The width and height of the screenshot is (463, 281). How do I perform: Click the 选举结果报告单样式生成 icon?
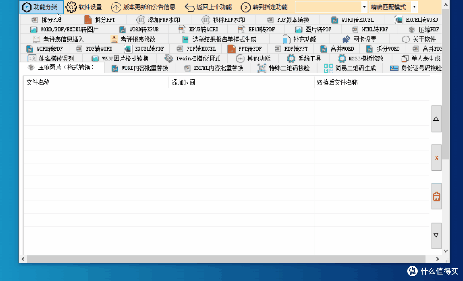[185, 39]
